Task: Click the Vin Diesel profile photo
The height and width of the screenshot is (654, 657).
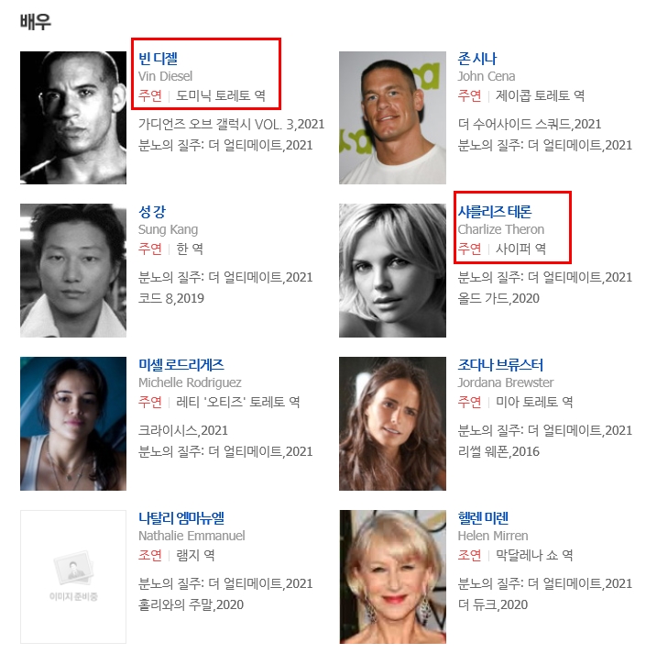Action: (73, 117)
